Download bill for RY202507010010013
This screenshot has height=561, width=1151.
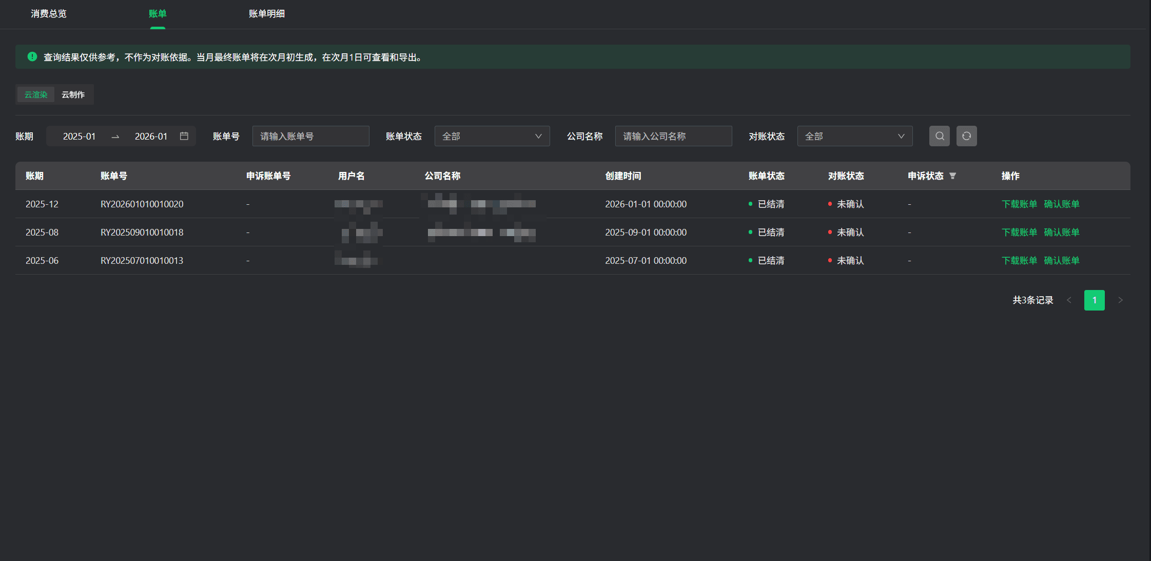tap(1019, 261)
